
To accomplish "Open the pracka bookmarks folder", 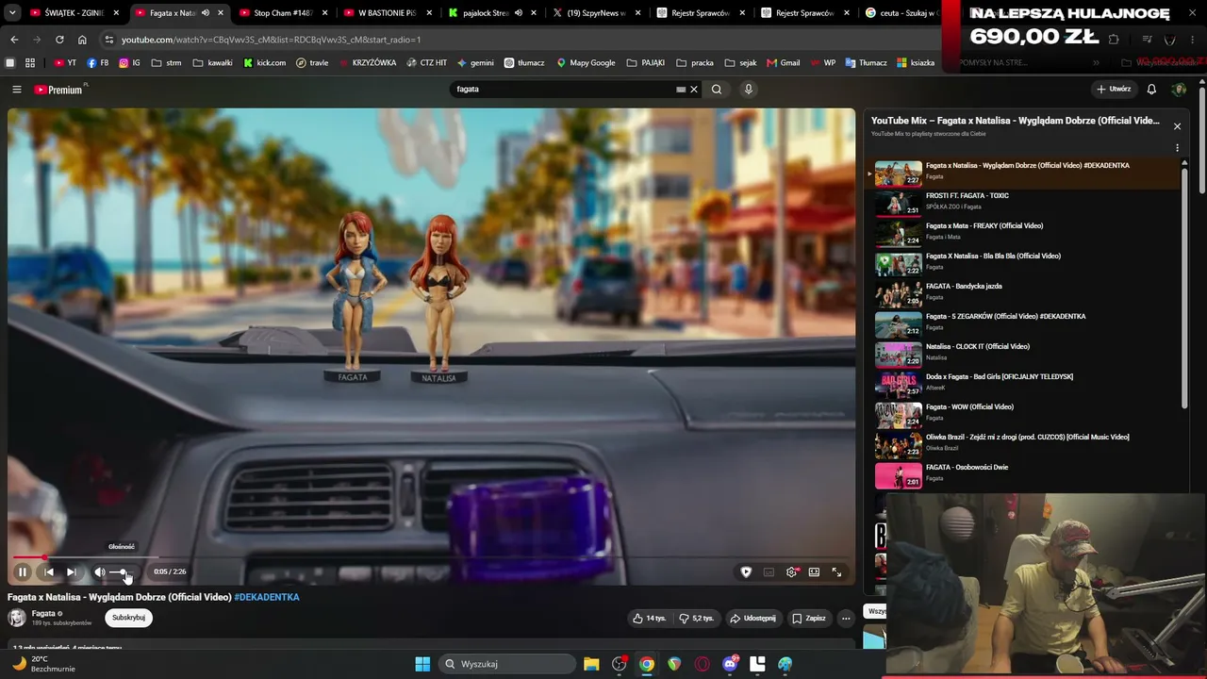I will click(x=696, y=63).
